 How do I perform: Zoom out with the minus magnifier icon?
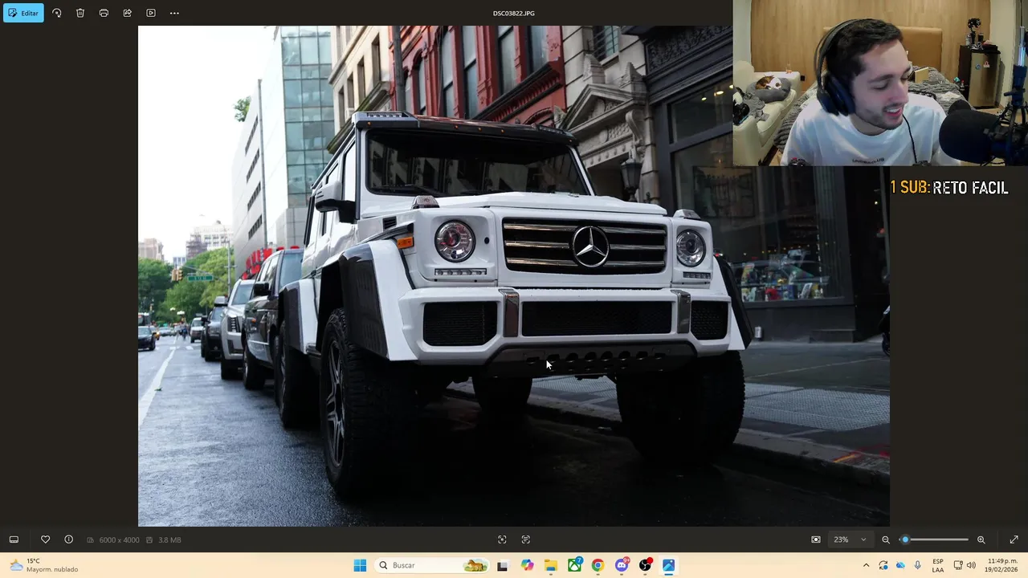(886, 539)
